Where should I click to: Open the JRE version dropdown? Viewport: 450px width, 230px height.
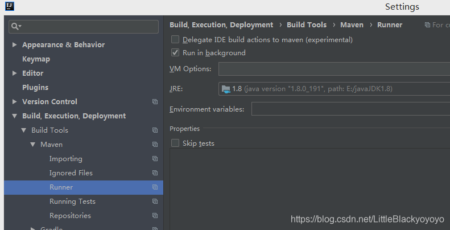pyautogui.click(x=335, y=89)
